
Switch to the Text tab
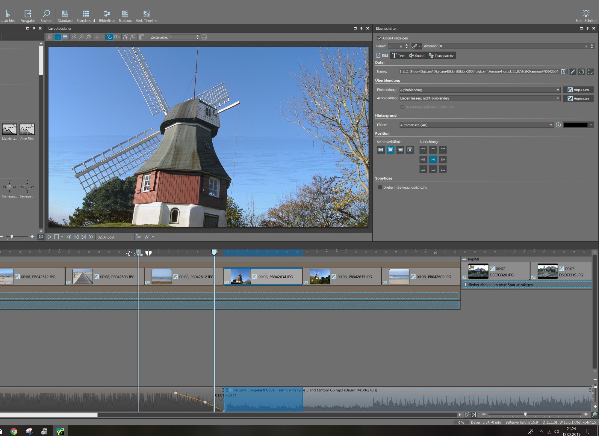point(398,55)
